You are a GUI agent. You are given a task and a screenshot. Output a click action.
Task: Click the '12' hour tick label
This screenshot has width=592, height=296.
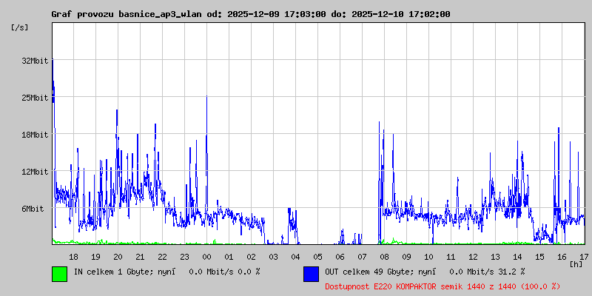pyautogui.click(x=473, y=257)
